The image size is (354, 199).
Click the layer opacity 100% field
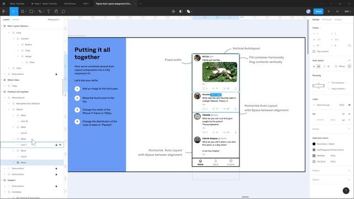tap(341, 105)
